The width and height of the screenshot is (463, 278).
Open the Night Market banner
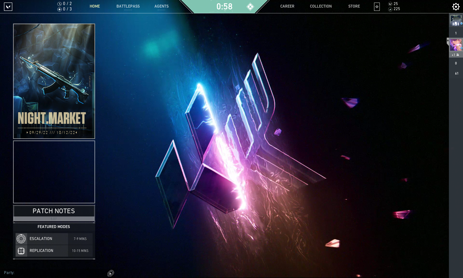click(x=54, y=81)
